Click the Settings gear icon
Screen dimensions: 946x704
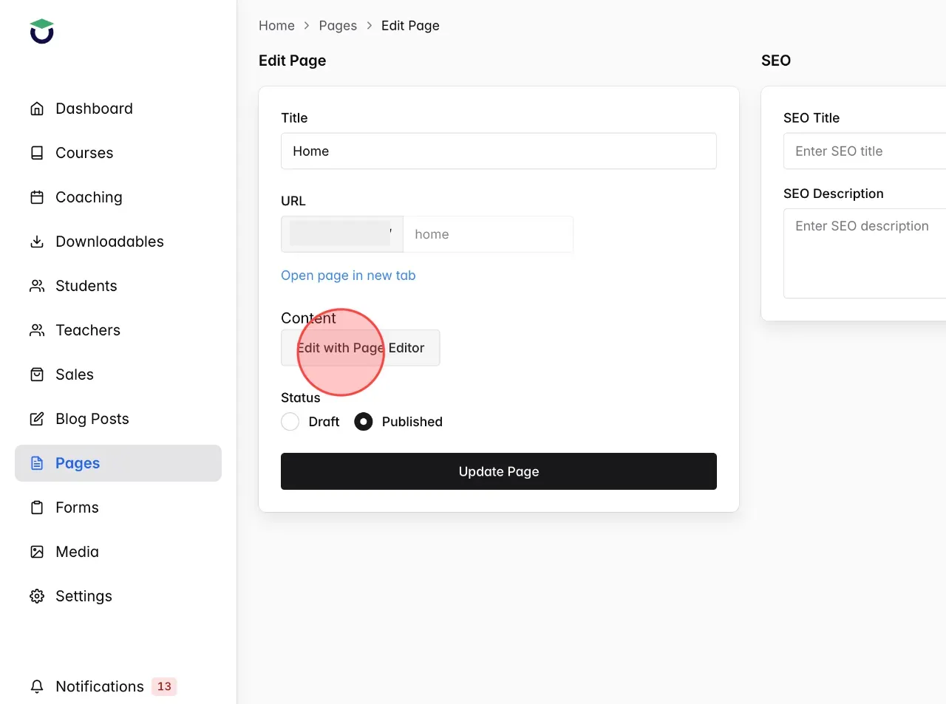pos(37,596)
